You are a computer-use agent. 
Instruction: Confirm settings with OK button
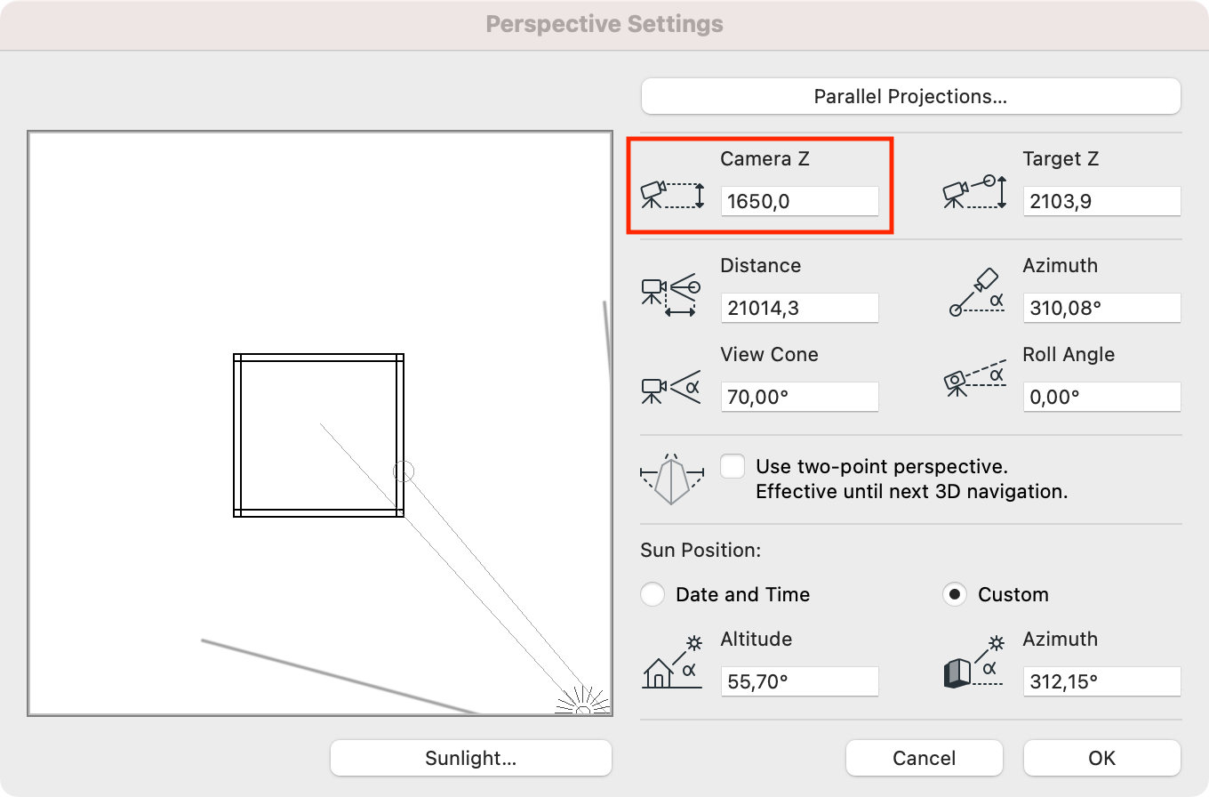tap(1102, 758)
